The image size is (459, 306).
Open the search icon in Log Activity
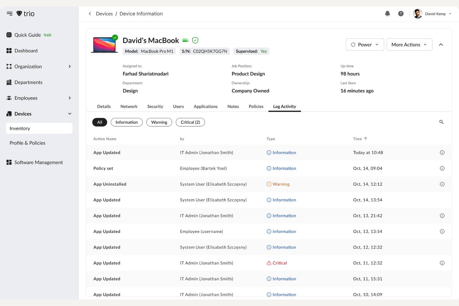point(441,122)
